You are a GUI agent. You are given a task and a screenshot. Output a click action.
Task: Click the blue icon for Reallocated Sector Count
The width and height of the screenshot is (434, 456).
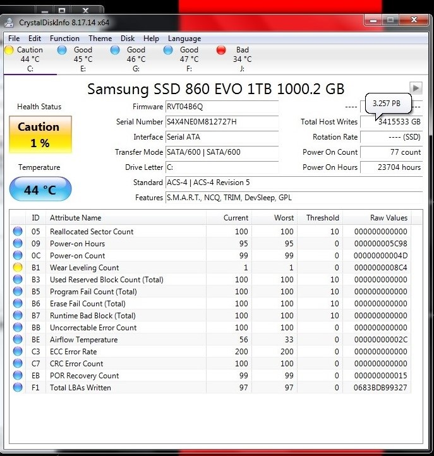pyautogui.click(x=18, y=232)
